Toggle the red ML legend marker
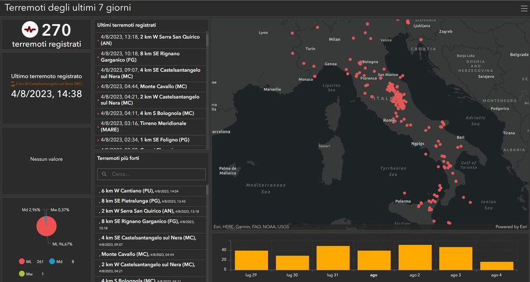 [22, 262]
